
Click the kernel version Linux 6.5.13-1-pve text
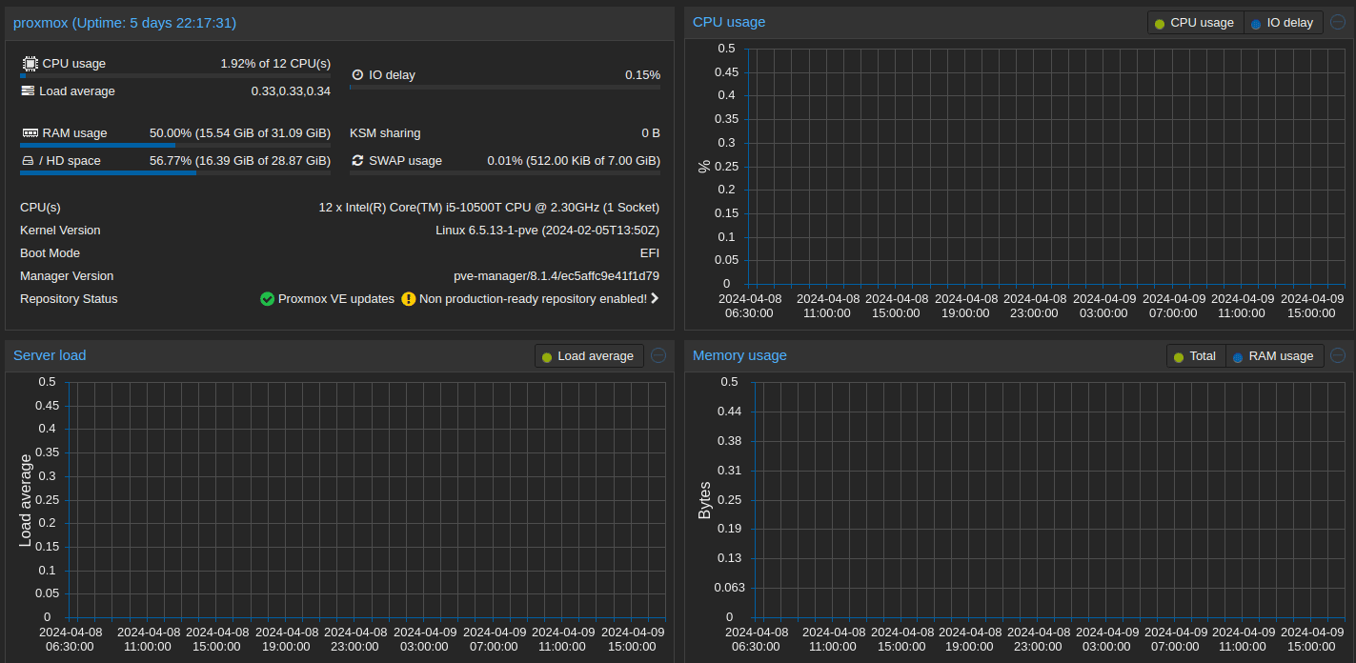pos(548,231)
